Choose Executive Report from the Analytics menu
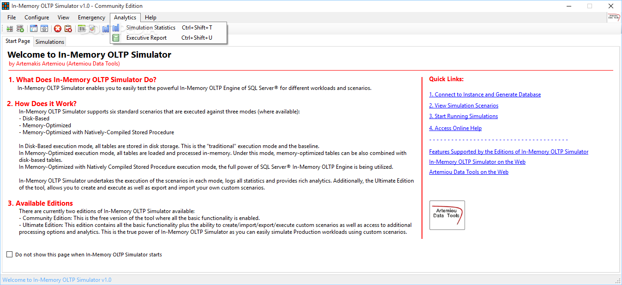 [x=168, y=38]
